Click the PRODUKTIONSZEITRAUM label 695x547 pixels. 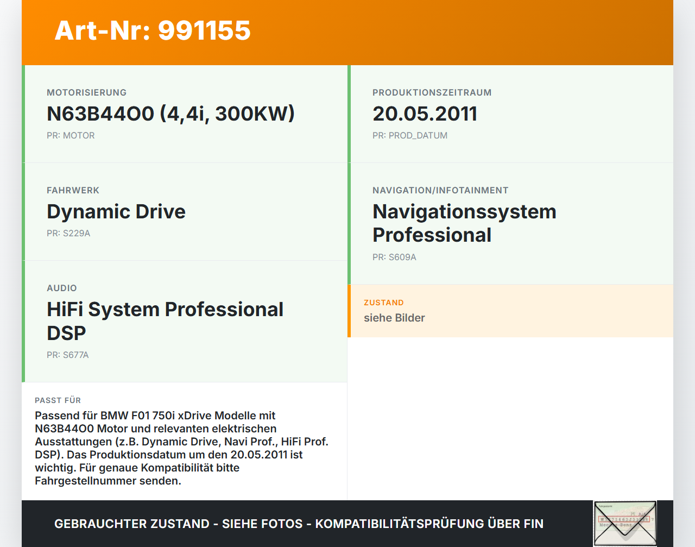(432, 92)
